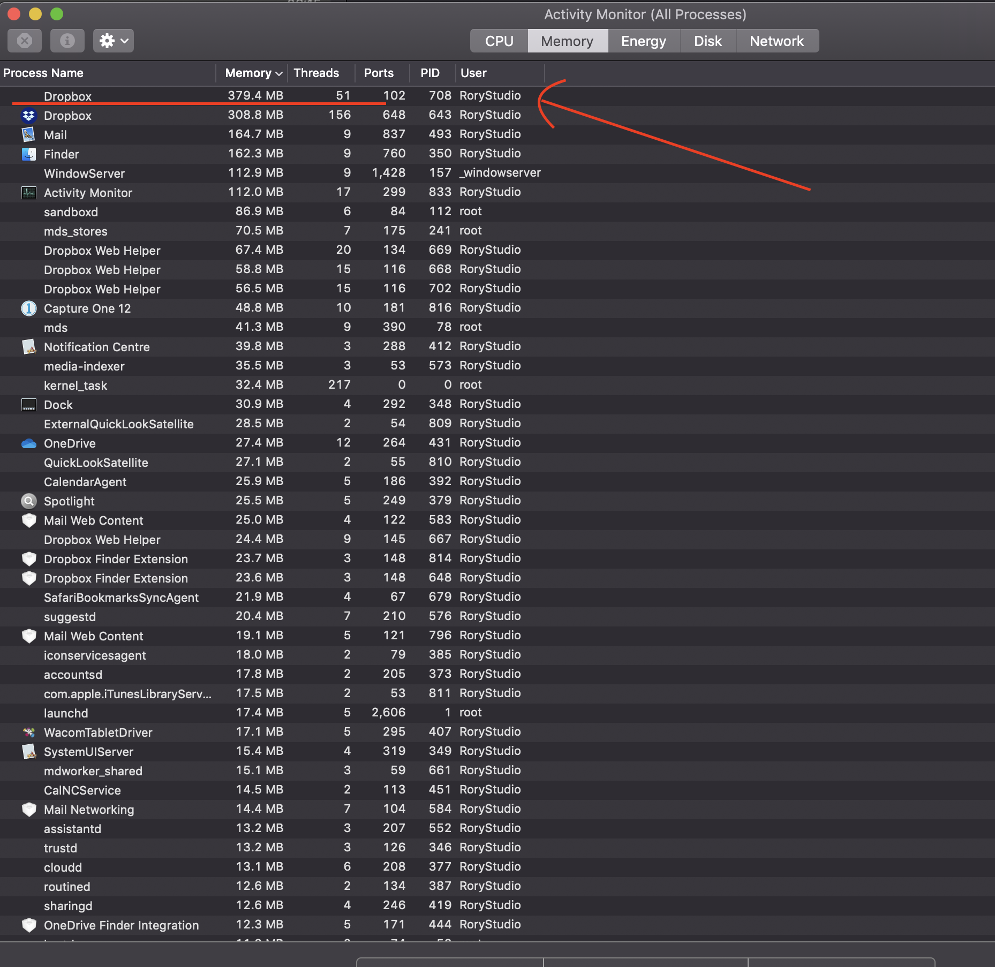Select the QuickLookSatellite process using 27.1 MB
Screen dimensions: 995x967
pos(497,462)
